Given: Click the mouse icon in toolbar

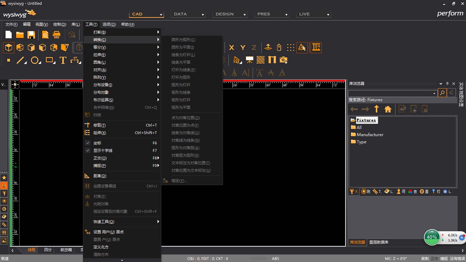Looking at the screenshot, I should pyautogui.click(x=279, y=48).
